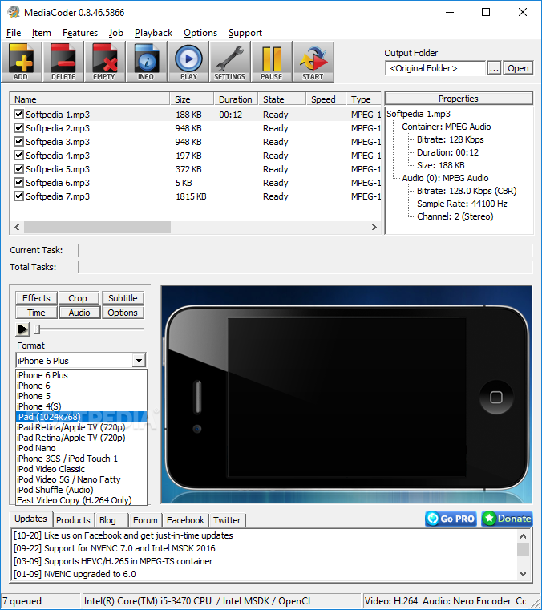Click the small preview play button
Image resolution: width=542 pixels, height=610 pixels.
[22, 329]
